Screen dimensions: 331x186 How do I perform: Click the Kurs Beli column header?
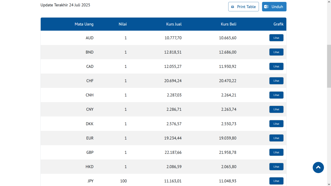click(x=229, y=24)
